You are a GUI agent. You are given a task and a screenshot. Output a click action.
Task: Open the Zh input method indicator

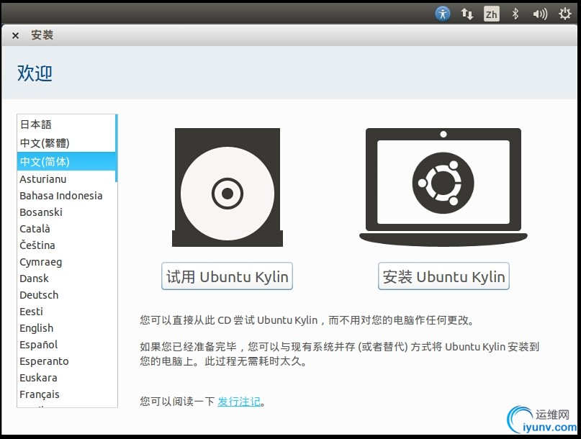pyautogui.click(x=491, y=14)
